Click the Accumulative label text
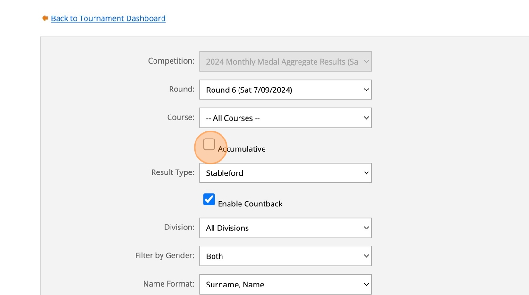This screenshot has width=529, height=295. point(241,149)
